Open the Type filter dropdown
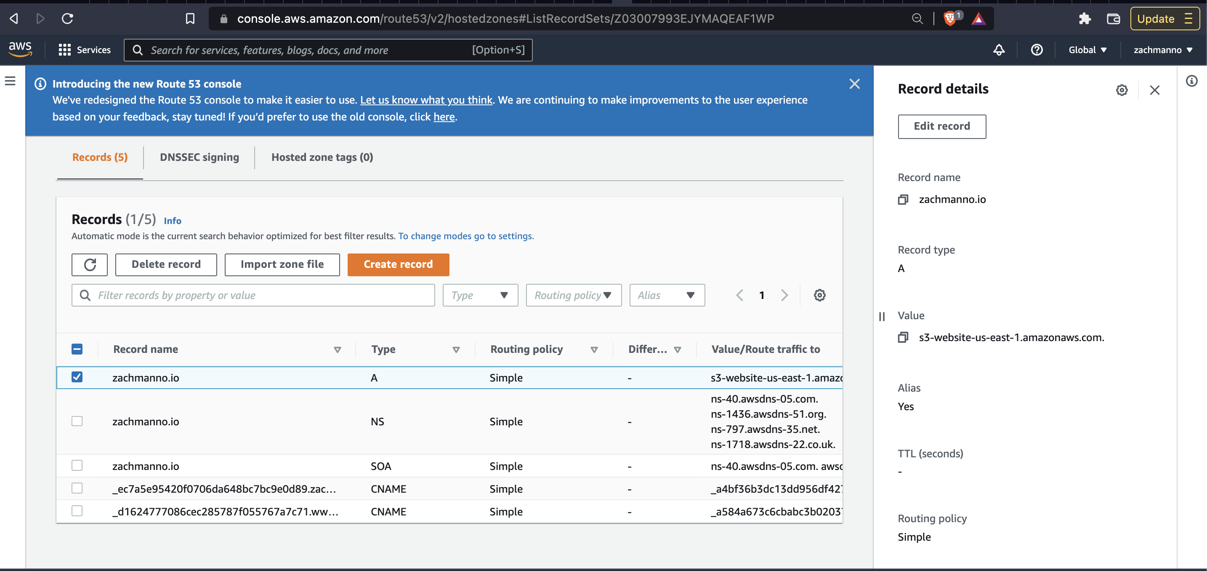Screen dimensions: 1207x571 tap(480, 295)
